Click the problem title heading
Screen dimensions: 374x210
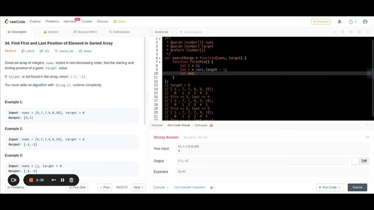click(58, 43)
